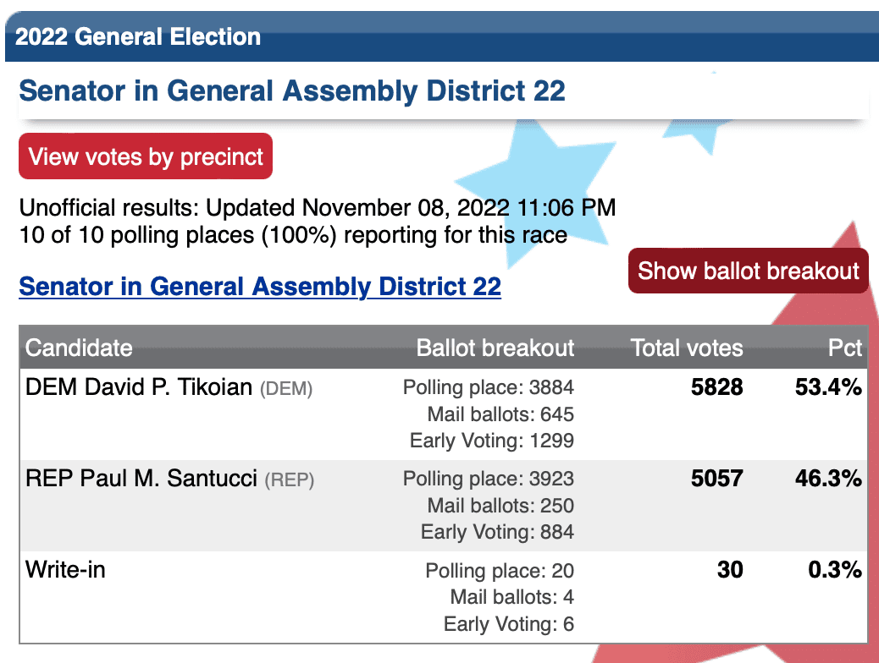
Task: Click the 53.4% percentage for Tikoian
Action: point(828,387)
